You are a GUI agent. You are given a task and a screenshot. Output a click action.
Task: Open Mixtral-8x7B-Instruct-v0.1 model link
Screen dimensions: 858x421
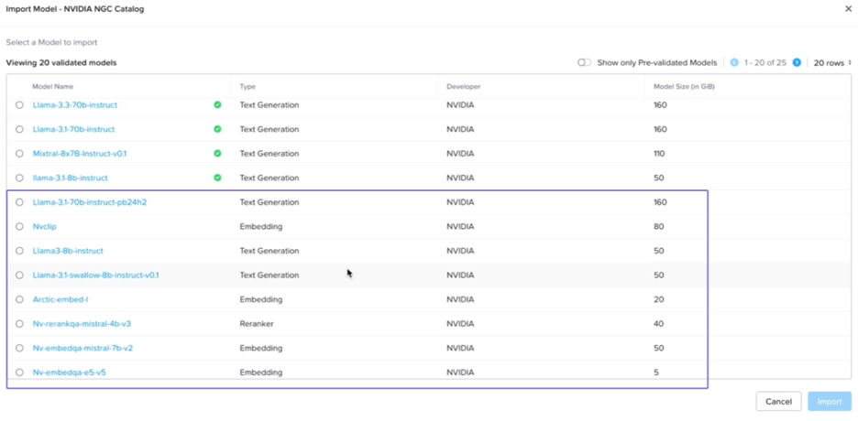pyautogui.click(x=80, y=154)
